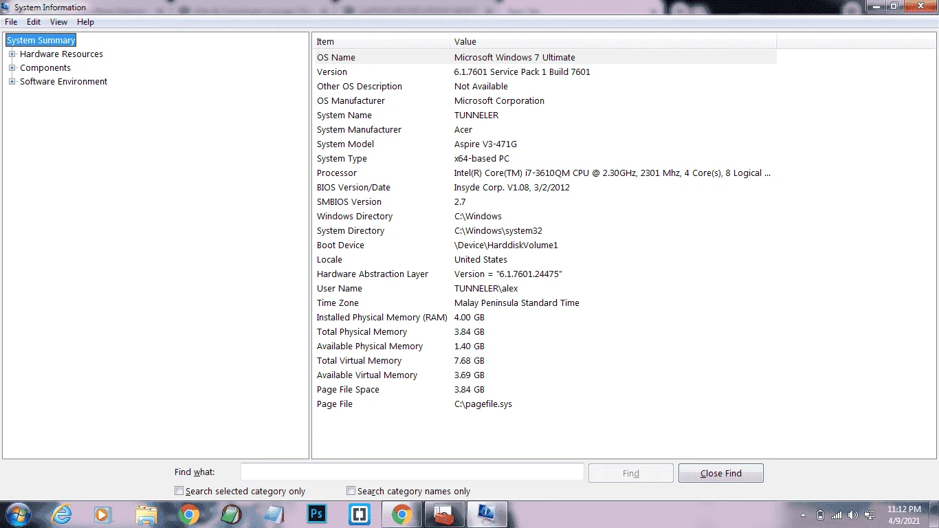Launch Brackets editor from the taskbar
This screenshot has height=528, width=939.
(360, 514)
